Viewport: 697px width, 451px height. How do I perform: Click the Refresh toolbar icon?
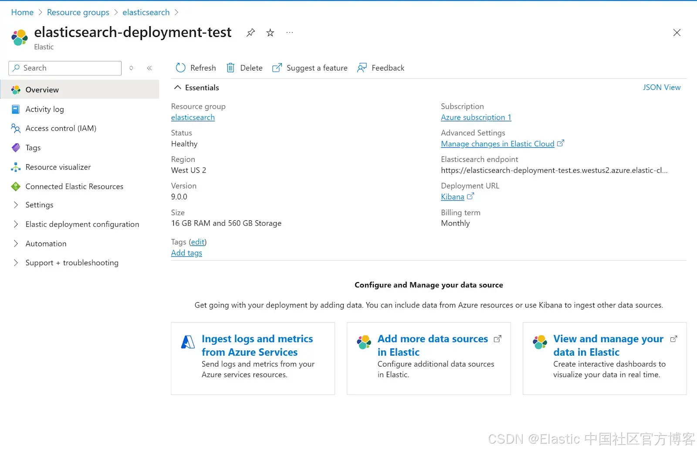coord(180,68)
